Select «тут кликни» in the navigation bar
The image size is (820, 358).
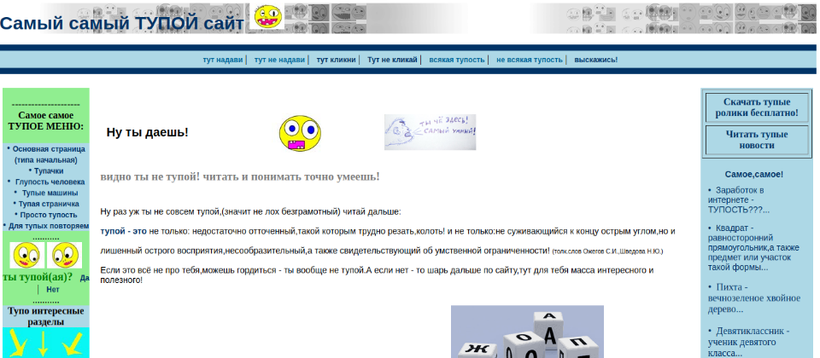(336, 61)
